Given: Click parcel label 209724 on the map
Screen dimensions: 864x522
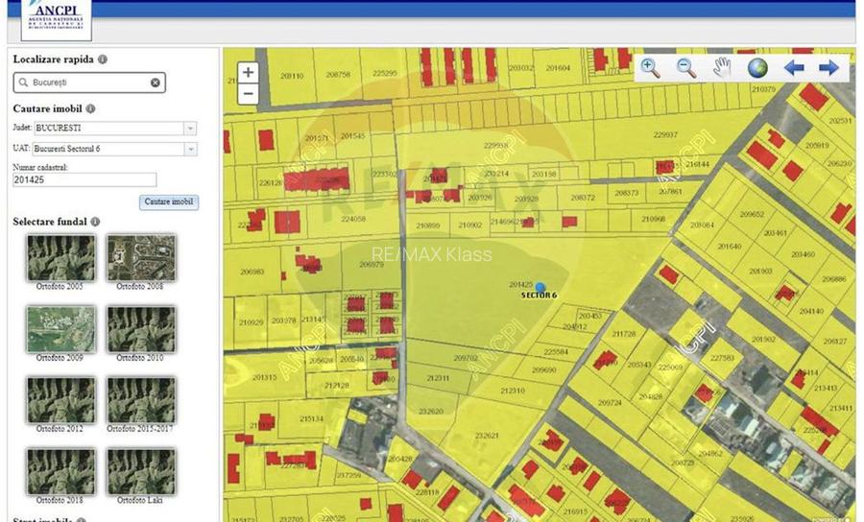Looking at the screenshot, I should coord(610,403).
